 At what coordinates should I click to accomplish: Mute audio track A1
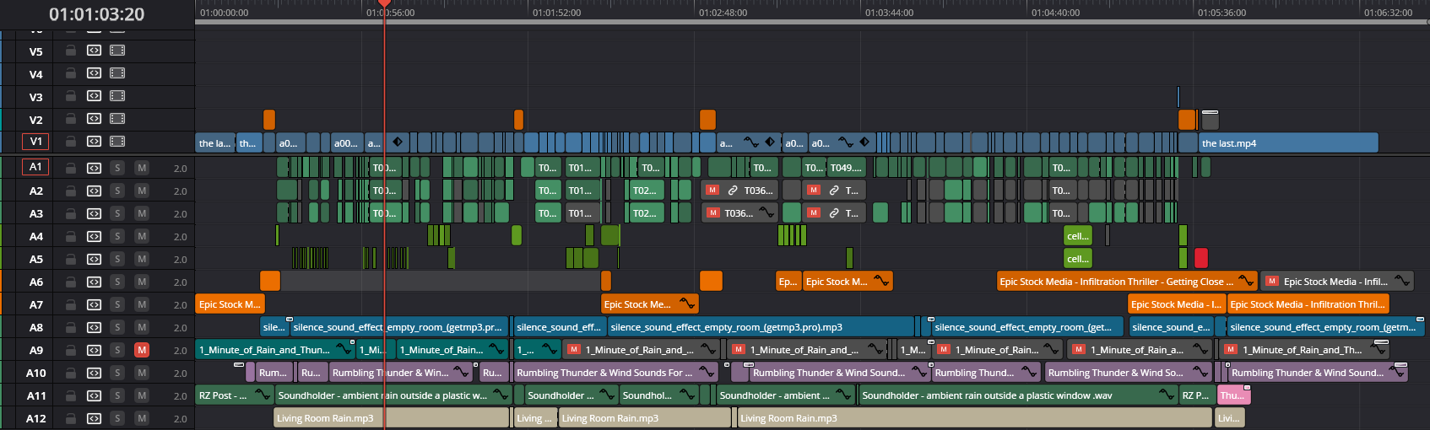point(142,168)
